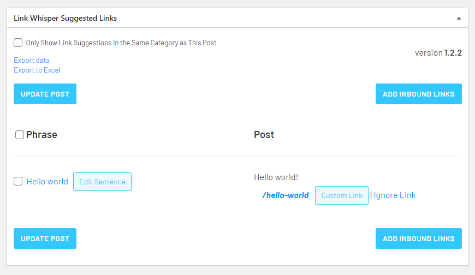This screenshot has width=475, height=275.
Task: Open the /hello-world post link
Action: point(286,195)
